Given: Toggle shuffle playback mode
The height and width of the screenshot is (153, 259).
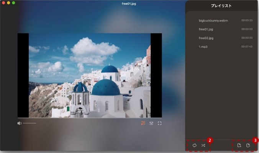Looking at the screenshot, I should tap(203, 145).
